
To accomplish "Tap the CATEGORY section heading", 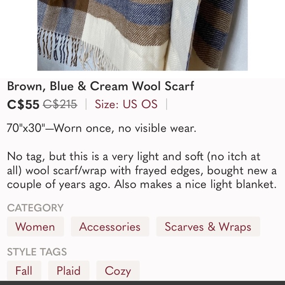I will [x=35, y=208].
